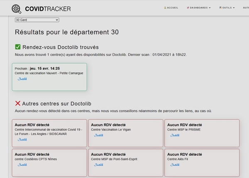Go to Accueil in the navigation bar
The image size is (249, 178).
coord(171,7)
